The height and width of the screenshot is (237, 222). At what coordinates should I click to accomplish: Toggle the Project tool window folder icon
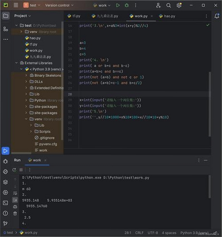[6, 16]
